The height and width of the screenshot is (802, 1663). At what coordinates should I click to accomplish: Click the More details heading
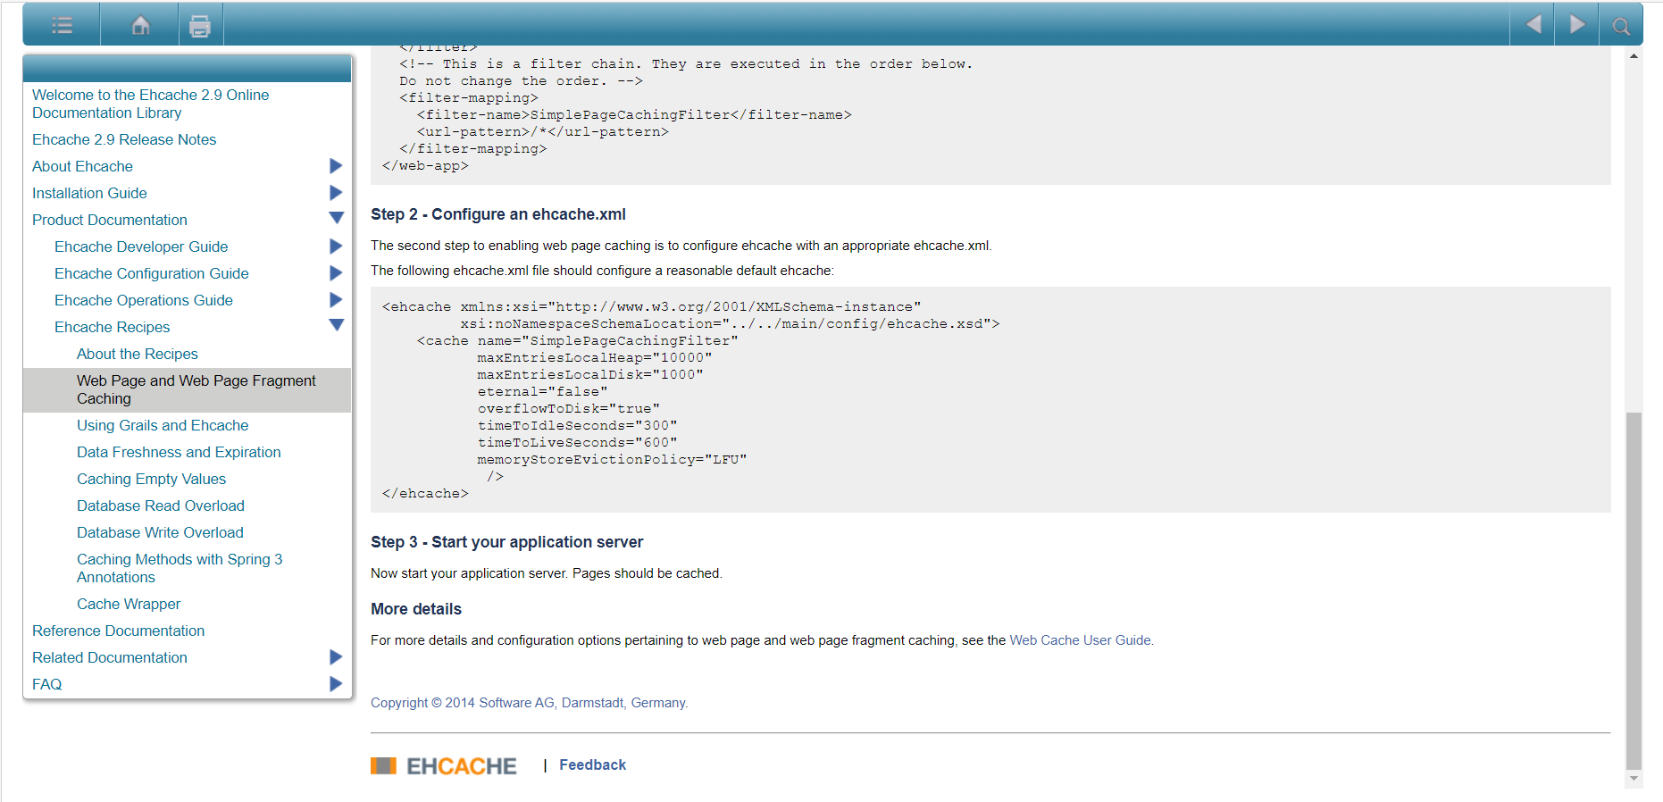416,609
